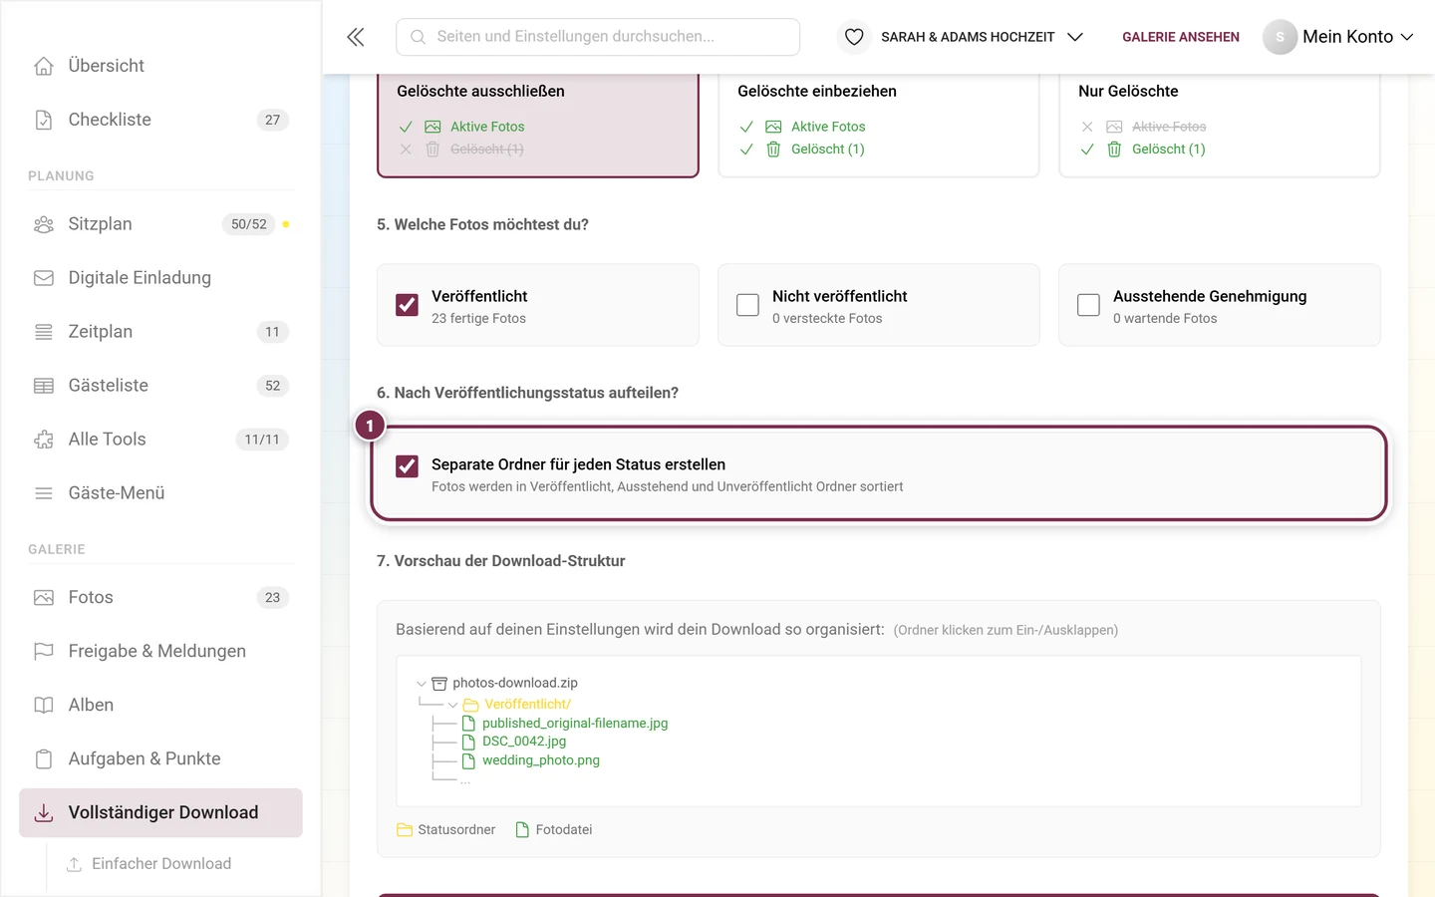This screenshot has width=1435, height=897.
Task: Click the photos-download.zip label
Action: 515,684
